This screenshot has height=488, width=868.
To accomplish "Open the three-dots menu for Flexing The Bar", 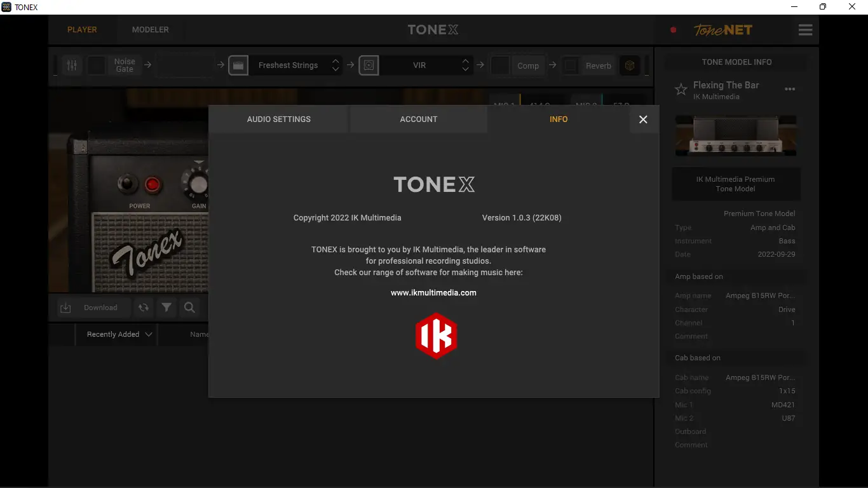I will [790, 89].
